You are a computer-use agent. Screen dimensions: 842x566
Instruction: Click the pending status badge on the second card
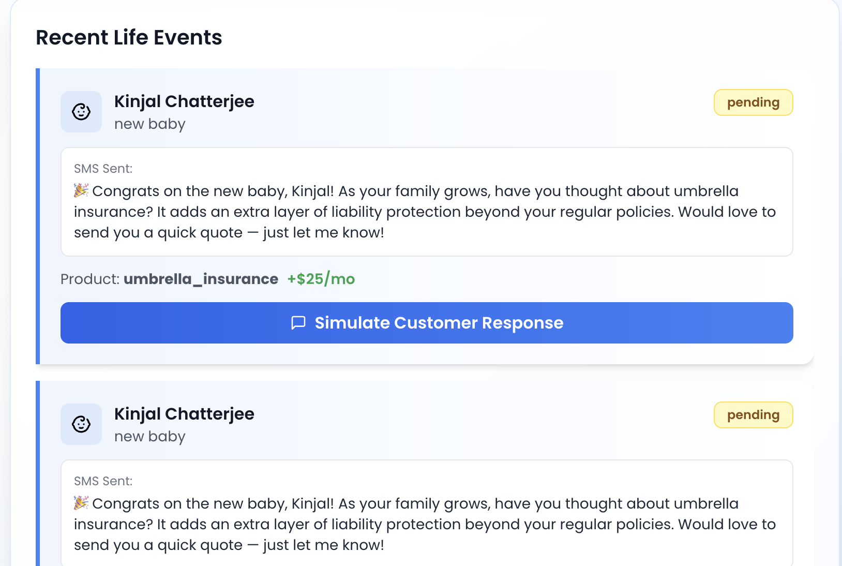(x=753, y=415)
